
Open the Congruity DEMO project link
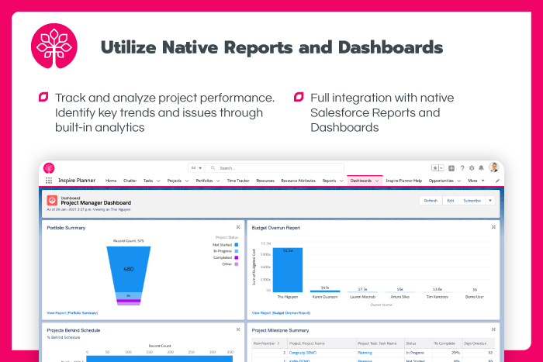click(x=303, y=353)
